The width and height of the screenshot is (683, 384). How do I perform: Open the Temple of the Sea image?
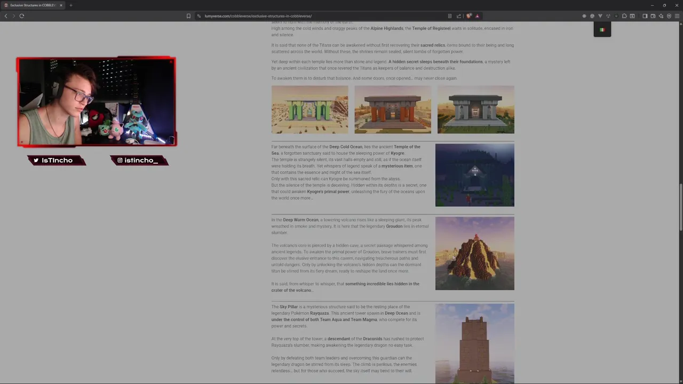(x=475, y=175)
